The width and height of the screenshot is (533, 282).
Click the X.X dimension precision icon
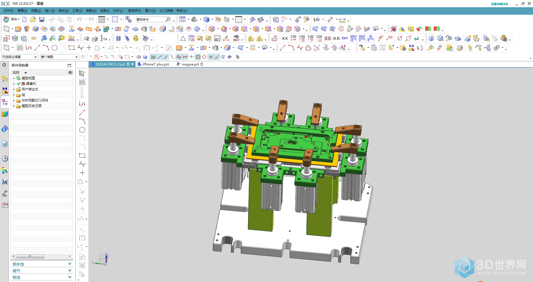coord(285,38)
